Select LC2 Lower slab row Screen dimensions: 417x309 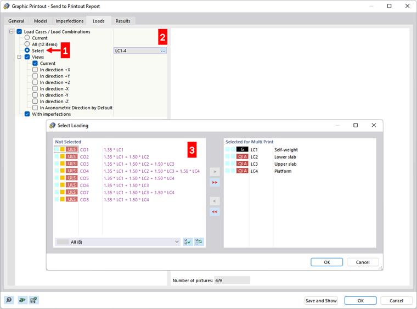[300, 157]
